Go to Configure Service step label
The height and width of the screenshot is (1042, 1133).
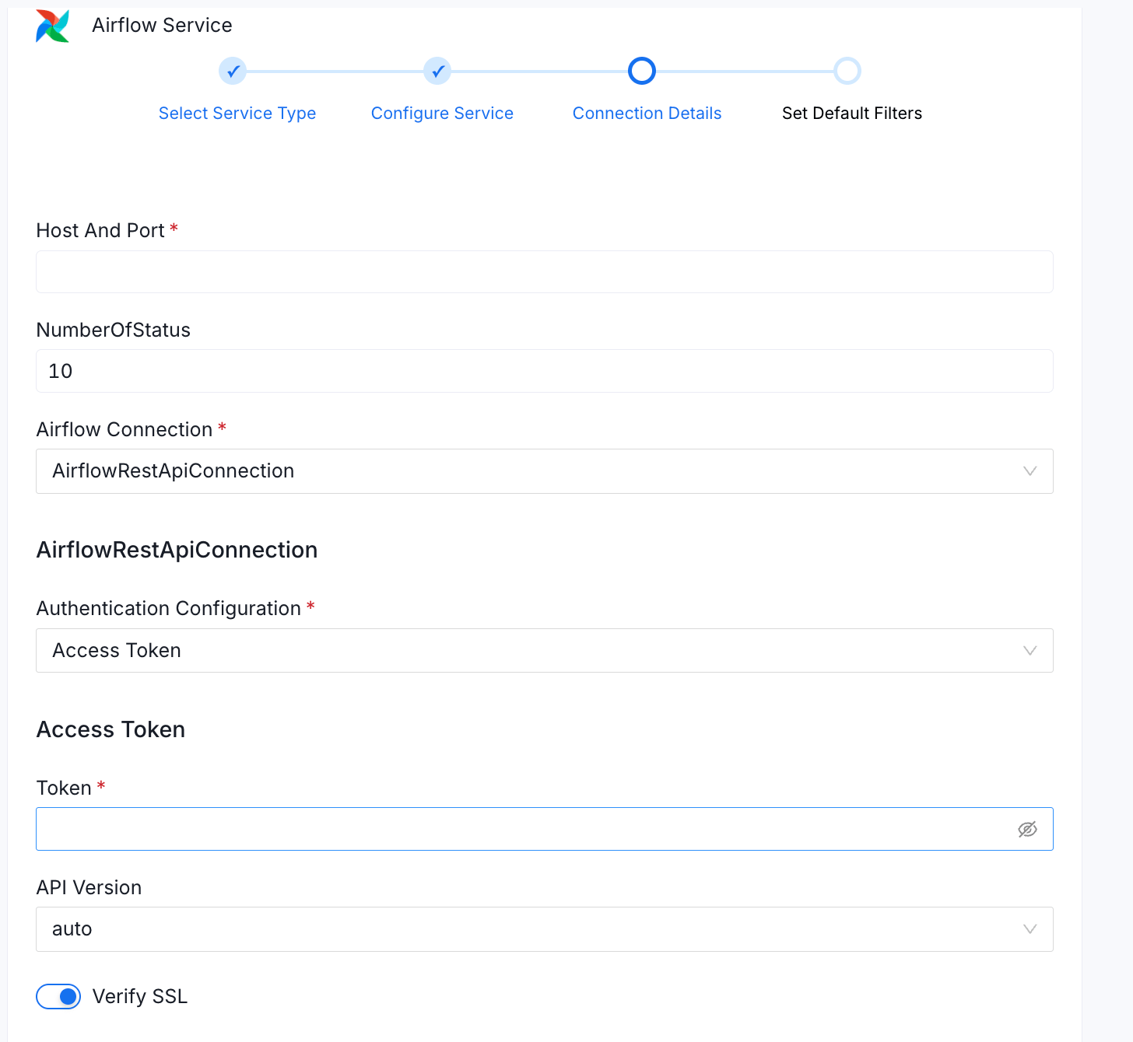pos(442,114)
